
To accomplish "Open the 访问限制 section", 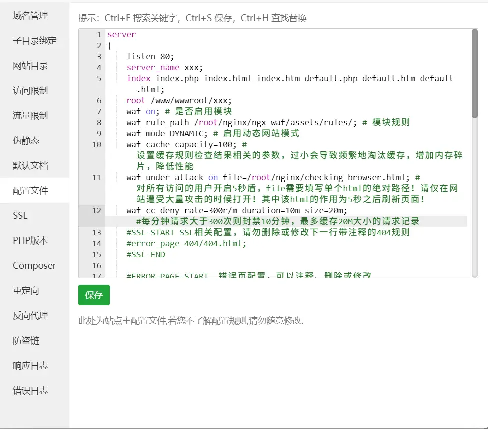I will pyautogui.click(x=30, y=91).
